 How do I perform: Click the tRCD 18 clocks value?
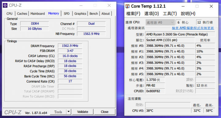pyautogui.click(x=70, y=61)
